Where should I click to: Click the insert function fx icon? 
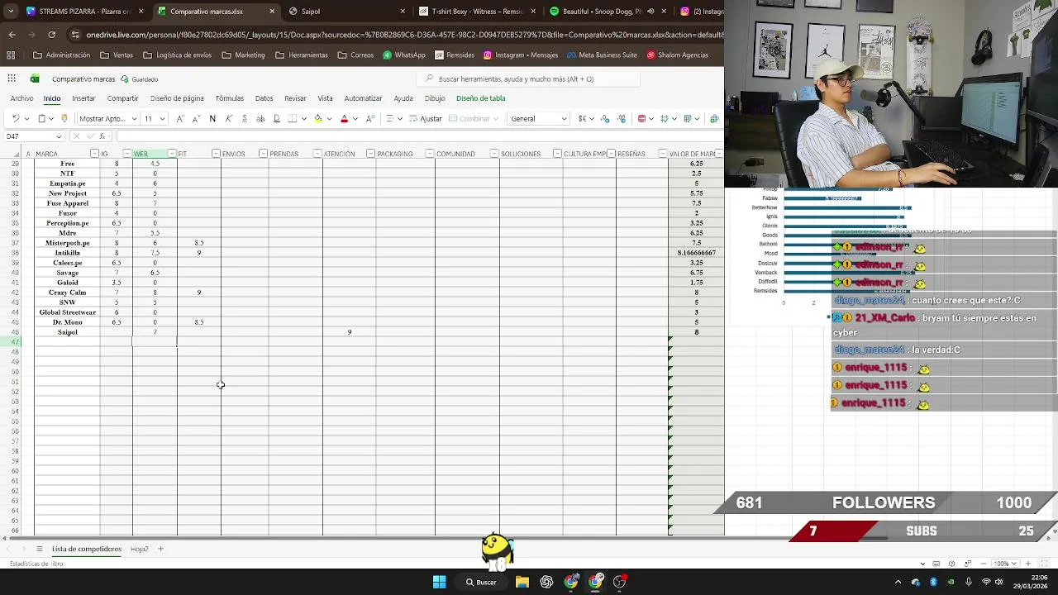tap(102, 136)
